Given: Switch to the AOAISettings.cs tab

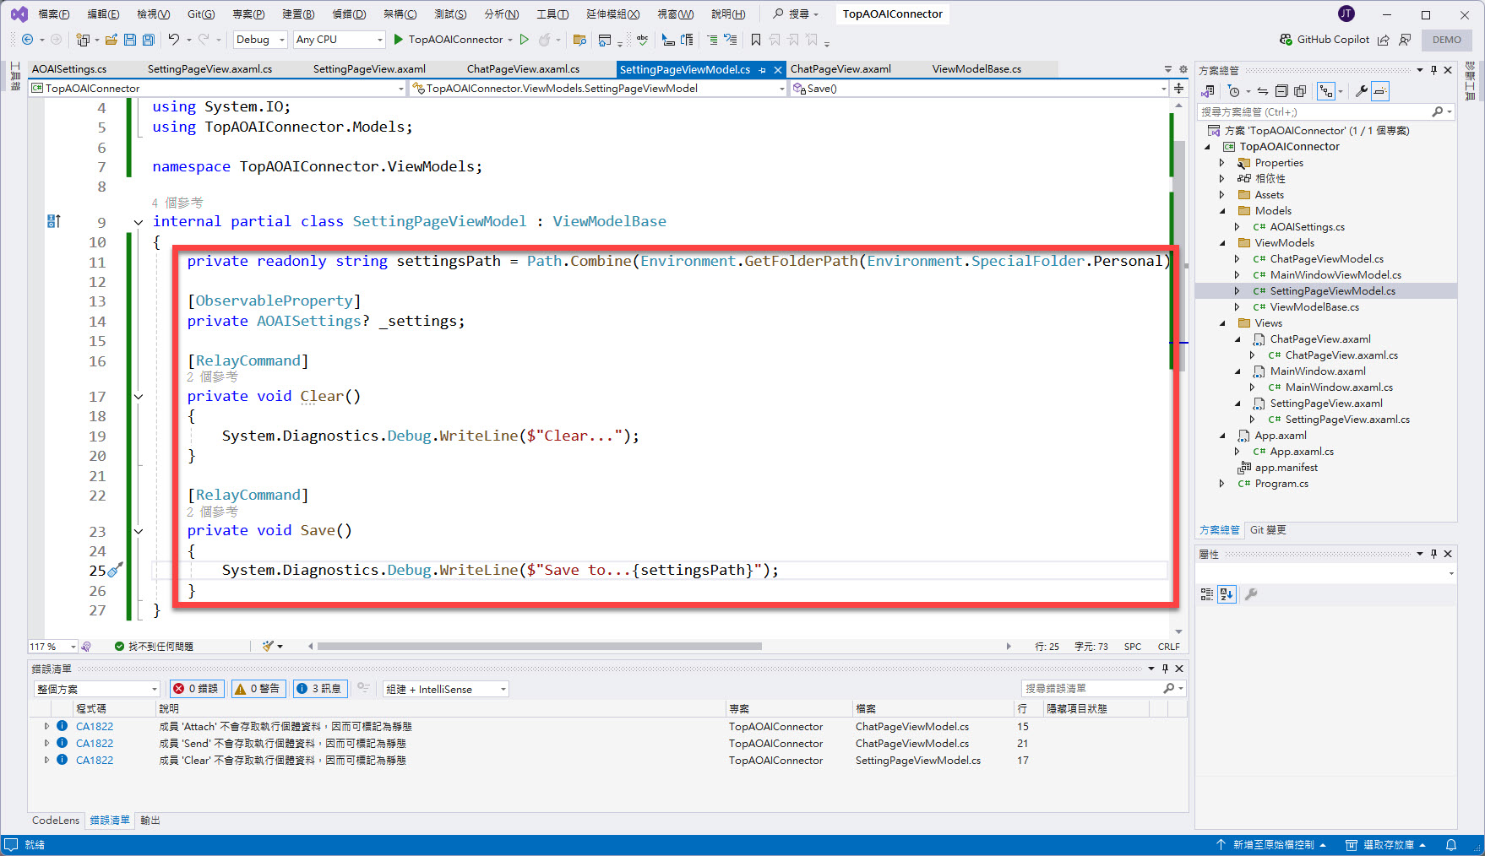Looking at the screenshot, I should tap(69, 69).
